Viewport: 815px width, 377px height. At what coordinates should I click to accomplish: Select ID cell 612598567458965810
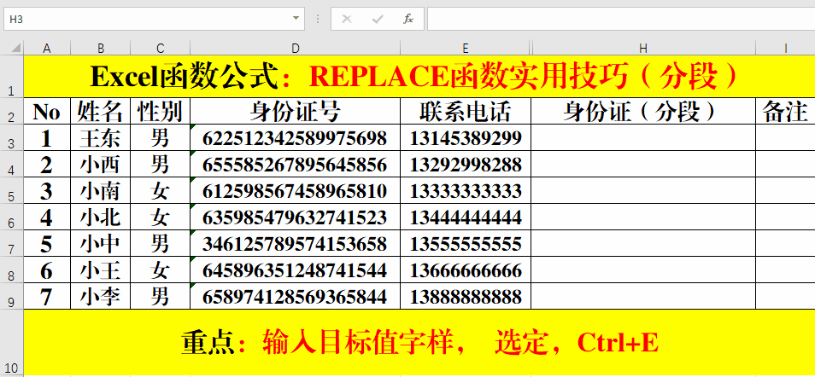coord(296,190)
